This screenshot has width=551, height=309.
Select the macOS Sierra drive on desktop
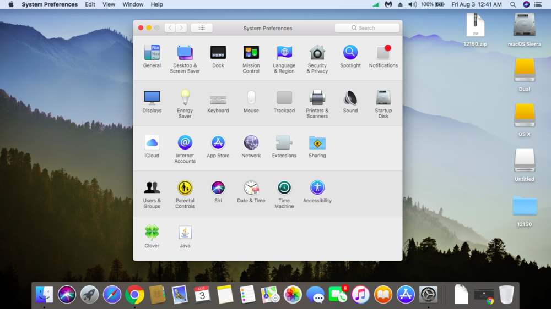(x=525, y=30)
